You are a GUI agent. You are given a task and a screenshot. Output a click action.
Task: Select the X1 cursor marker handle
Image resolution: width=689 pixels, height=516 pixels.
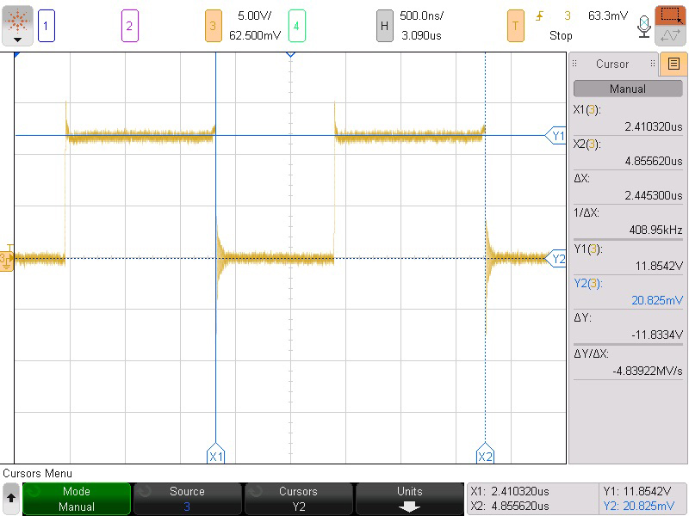click(215, 456)
